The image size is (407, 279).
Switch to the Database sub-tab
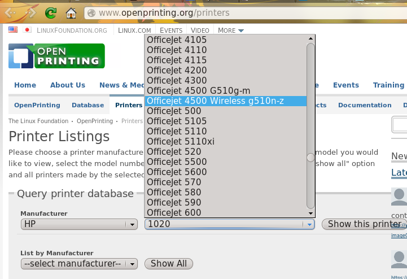[87, 105]
